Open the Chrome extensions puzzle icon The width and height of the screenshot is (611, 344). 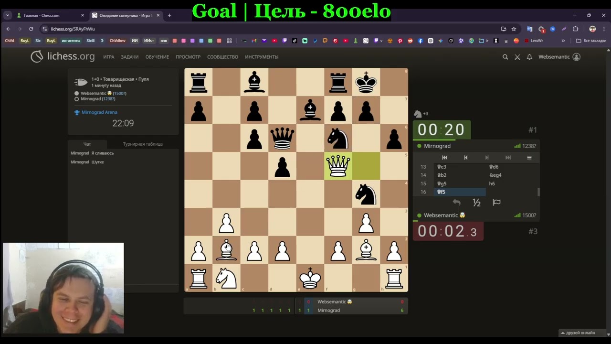575,29
